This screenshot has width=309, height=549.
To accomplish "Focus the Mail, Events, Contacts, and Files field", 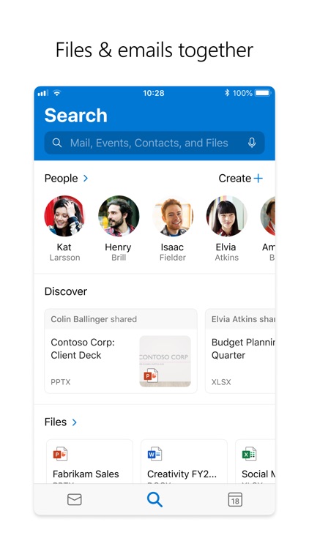I will pyautogui.click(x=154, y=143).
